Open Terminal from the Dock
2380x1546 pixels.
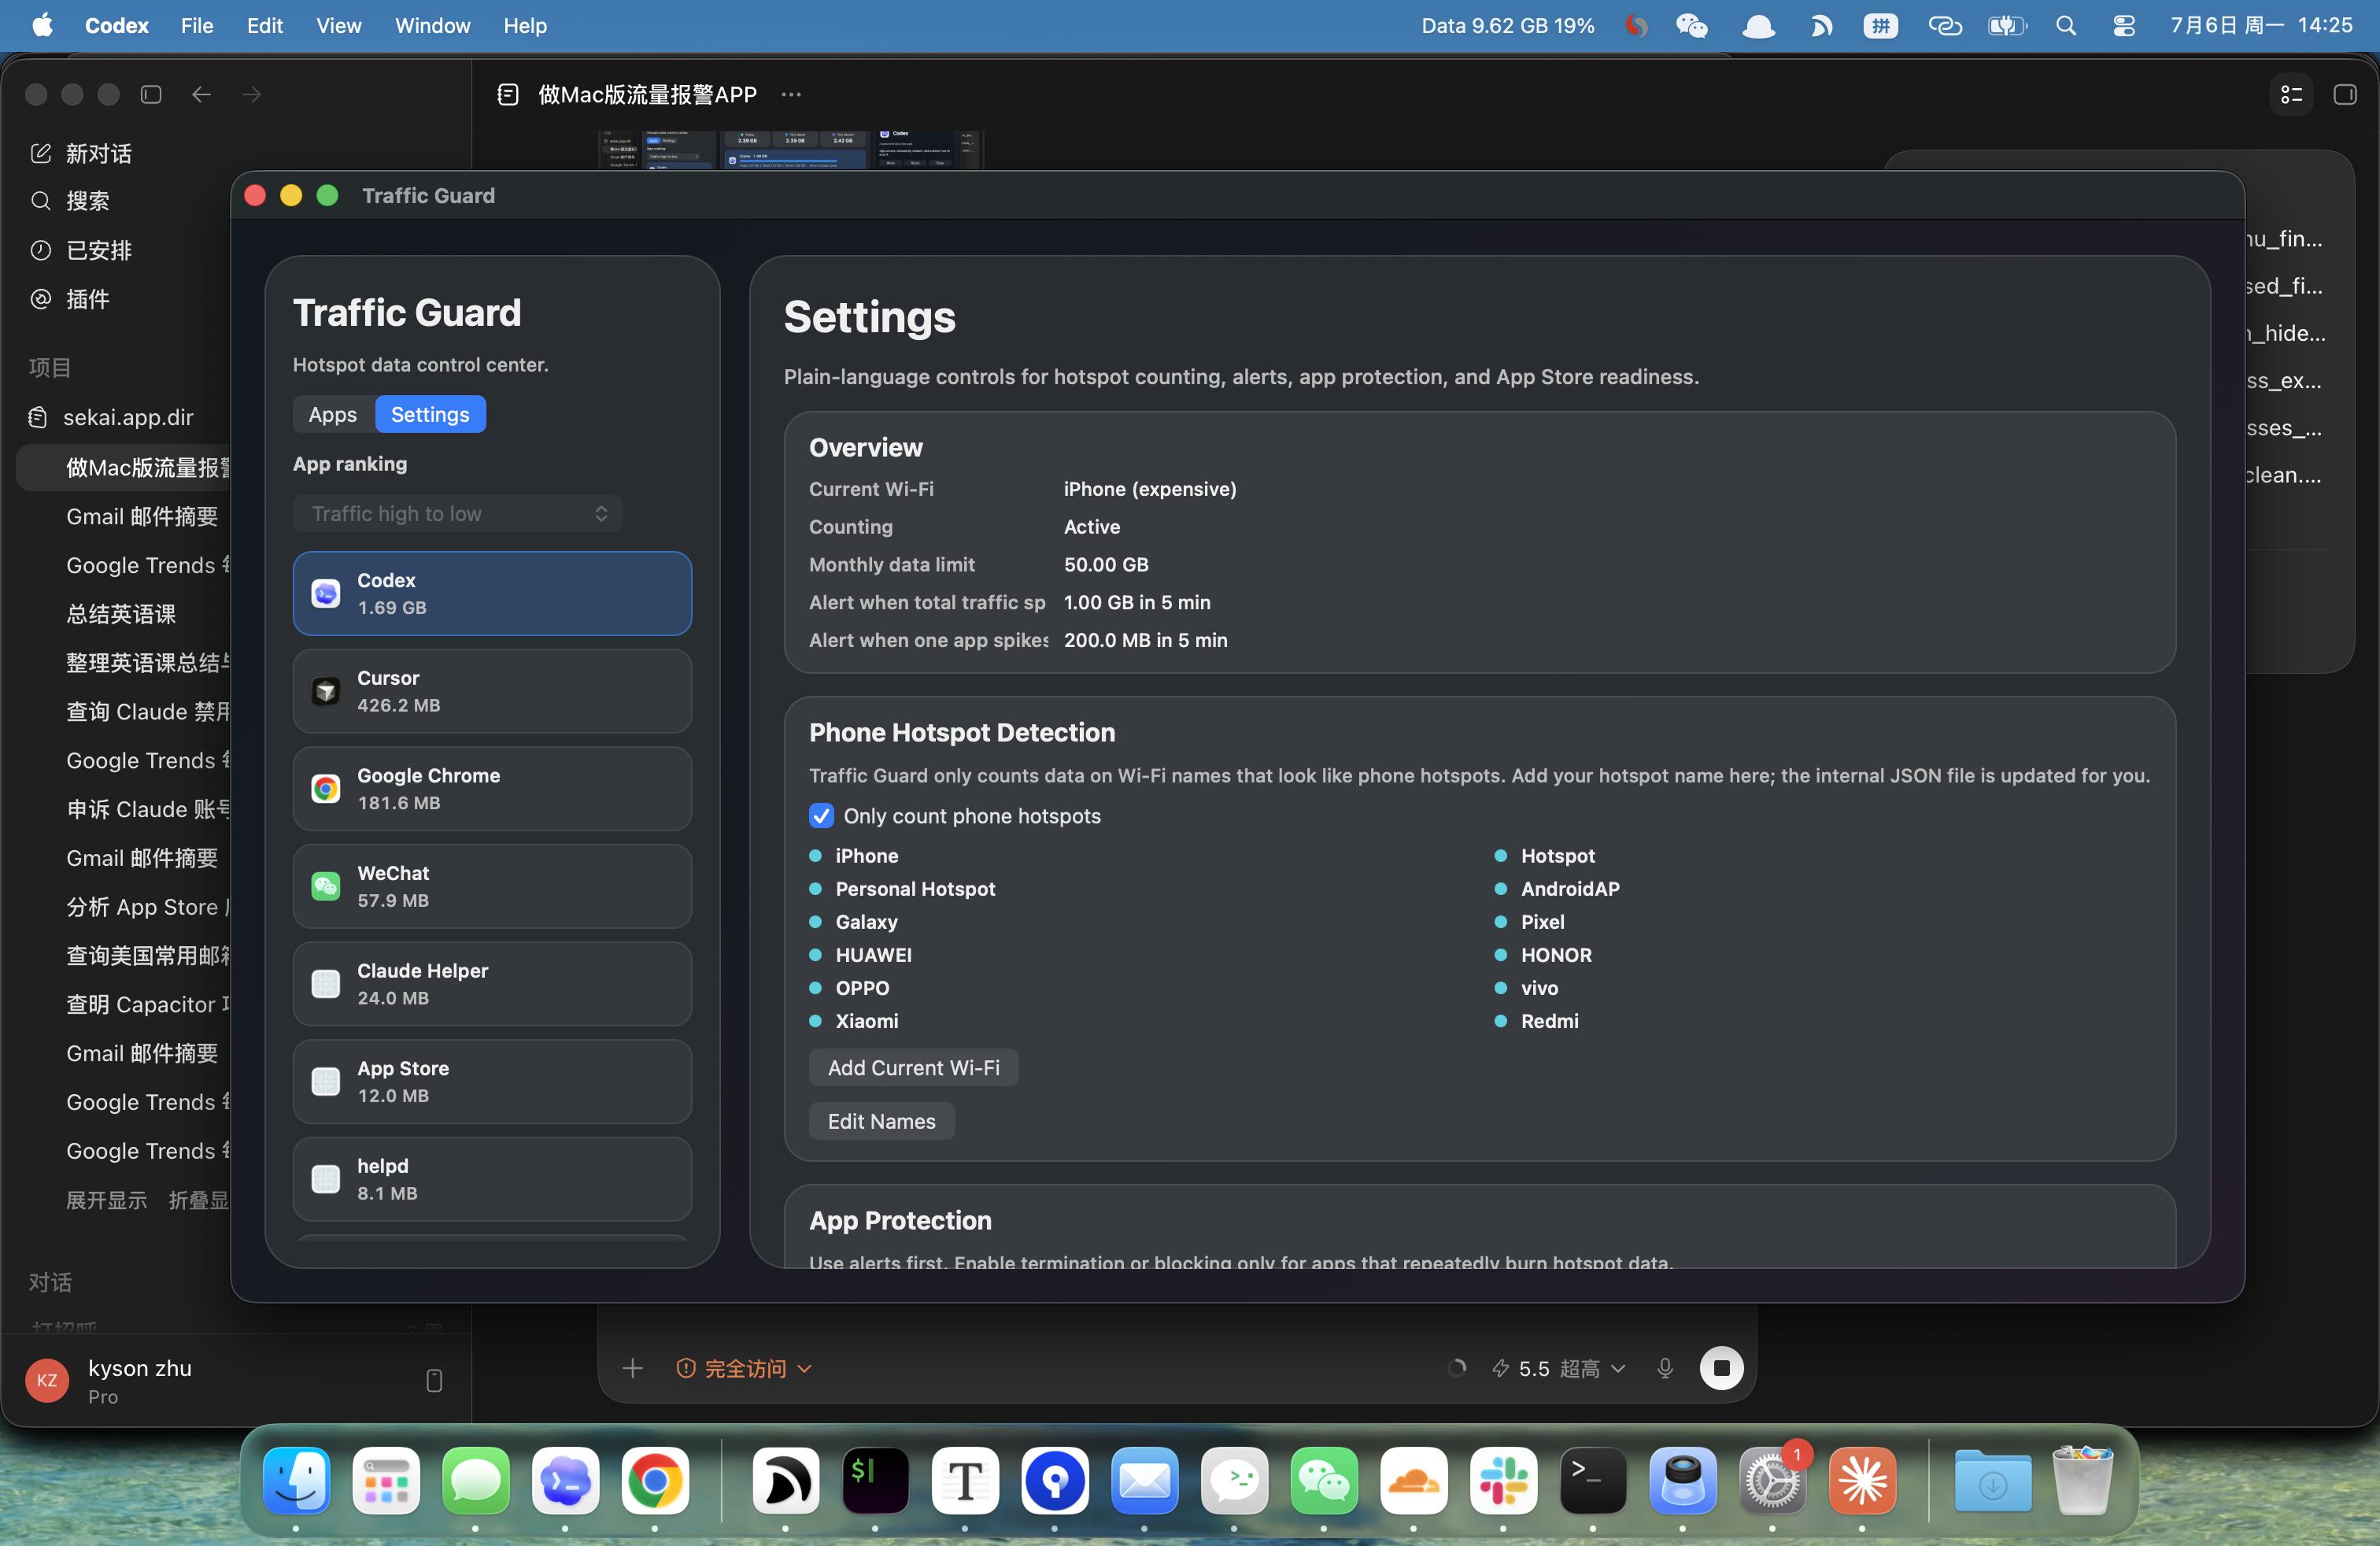tap(1593, 1480)
